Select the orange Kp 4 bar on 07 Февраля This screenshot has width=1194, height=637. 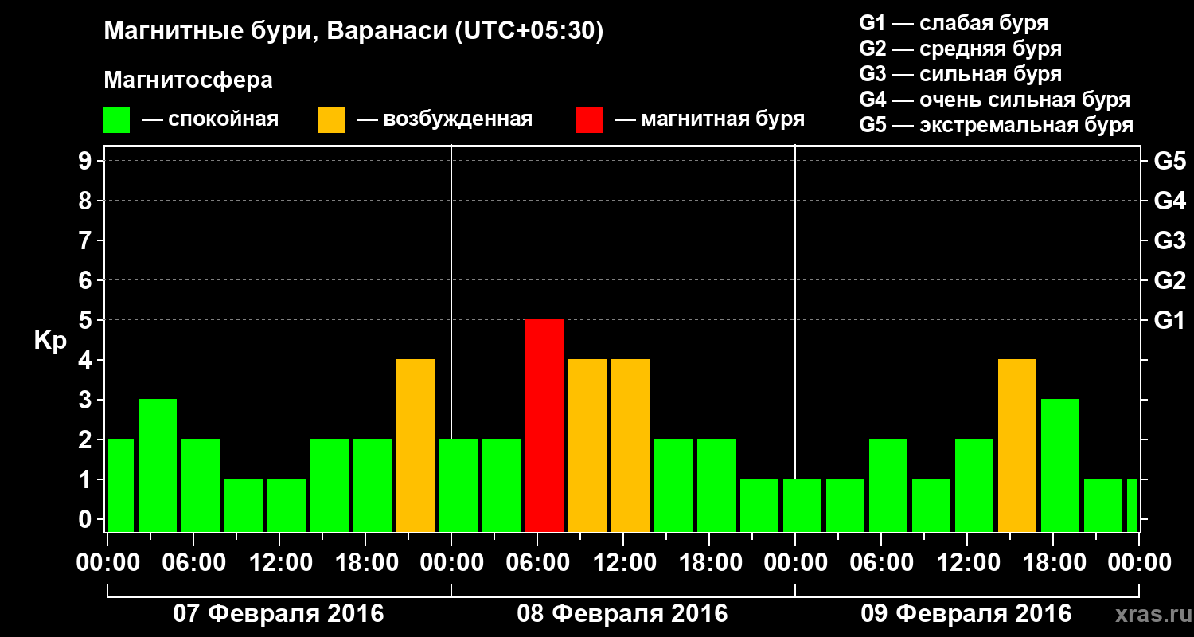click(416, 445)
